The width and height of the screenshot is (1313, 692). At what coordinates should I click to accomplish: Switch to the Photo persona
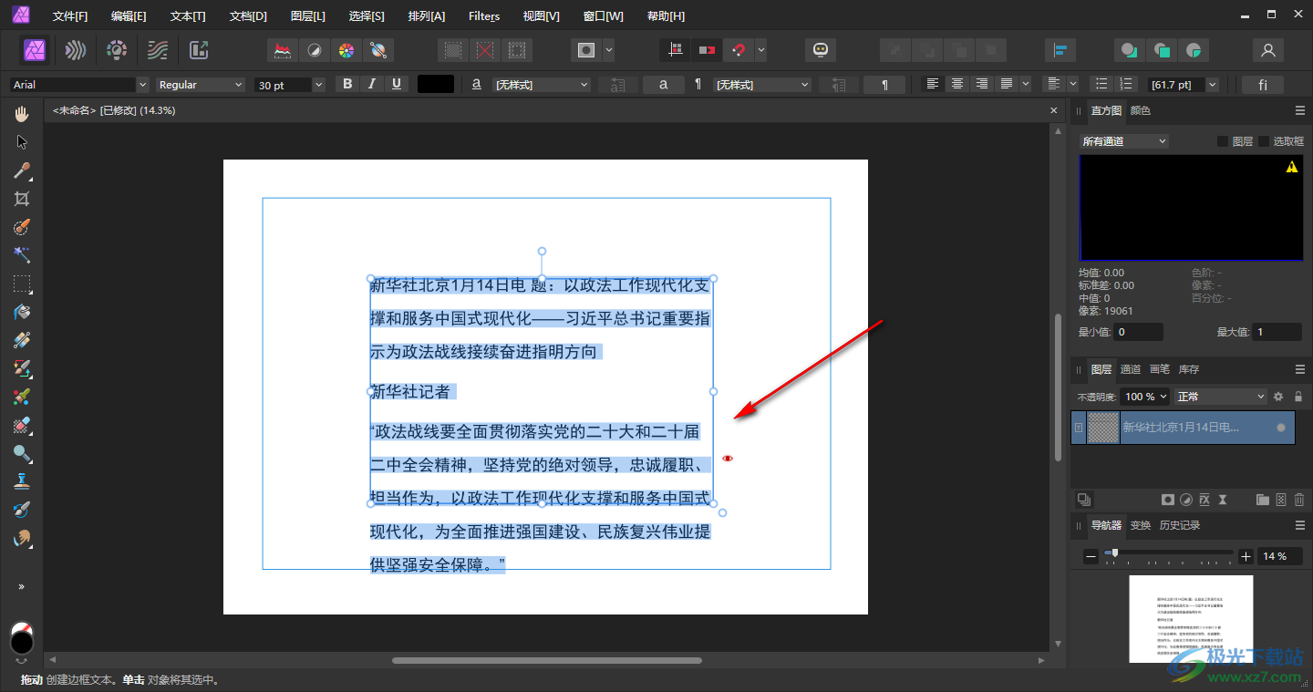36,49
